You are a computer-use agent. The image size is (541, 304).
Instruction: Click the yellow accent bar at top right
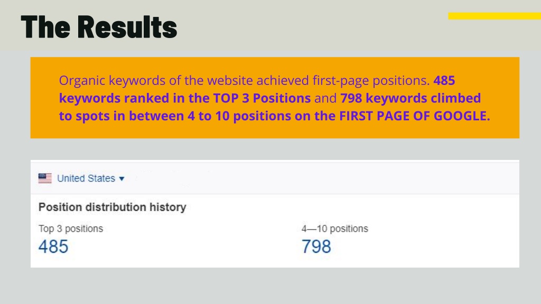point(495,16)
